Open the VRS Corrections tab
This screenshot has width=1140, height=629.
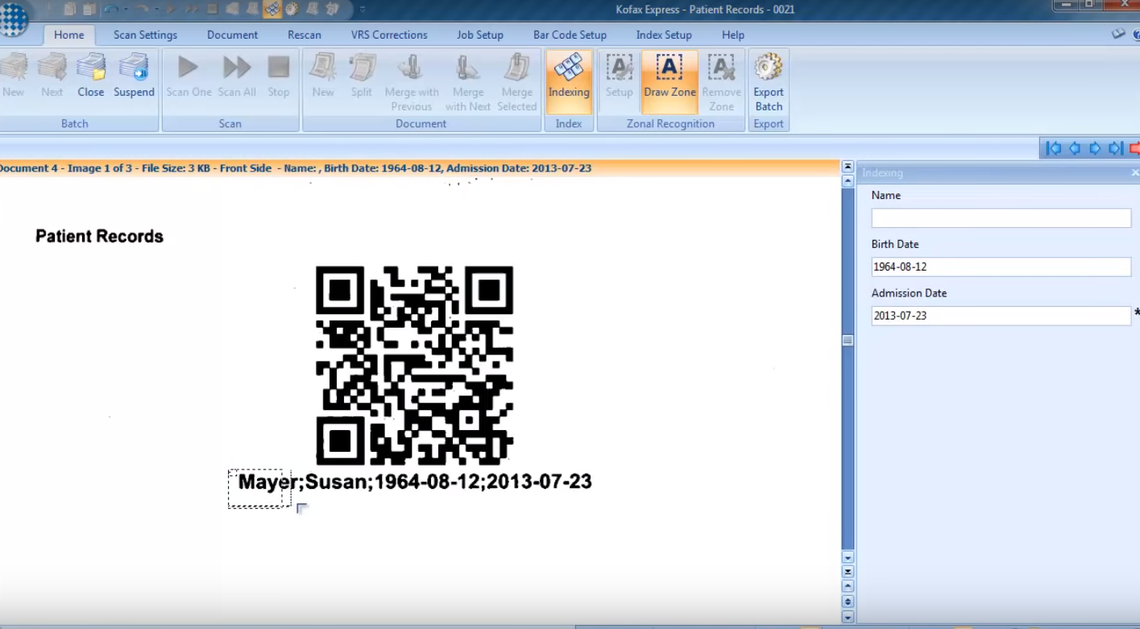click(x=389, y=35)
